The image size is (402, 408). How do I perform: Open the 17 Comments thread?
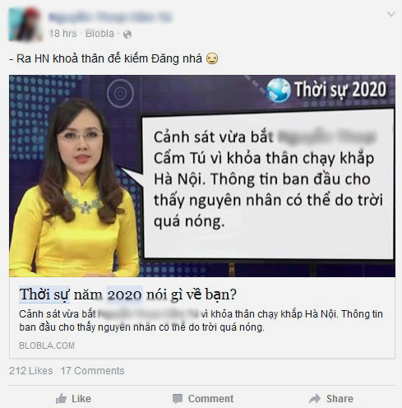click(x=93, y=371)
